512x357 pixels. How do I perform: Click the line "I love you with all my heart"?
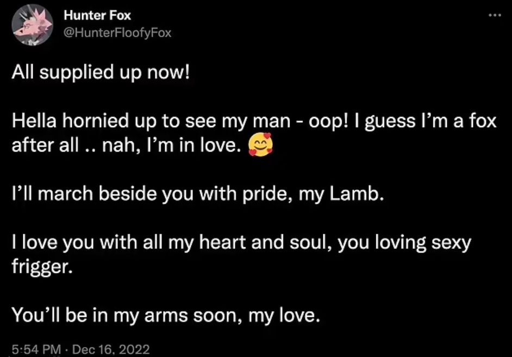(241, 243)
